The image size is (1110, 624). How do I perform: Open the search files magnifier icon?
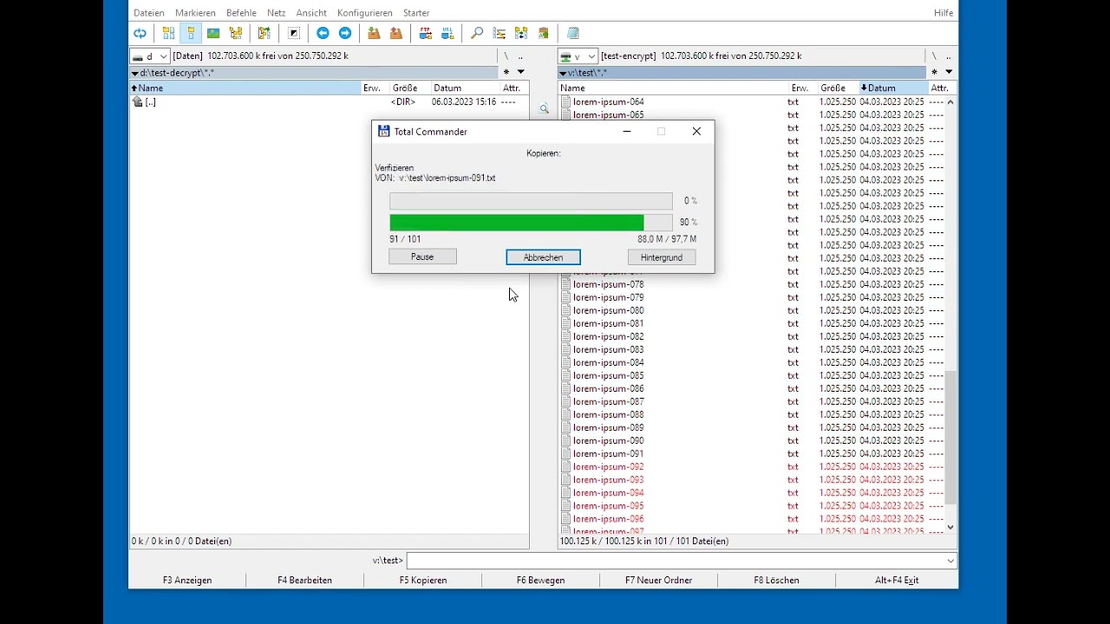pyautogui.click(x=477, y=34)
